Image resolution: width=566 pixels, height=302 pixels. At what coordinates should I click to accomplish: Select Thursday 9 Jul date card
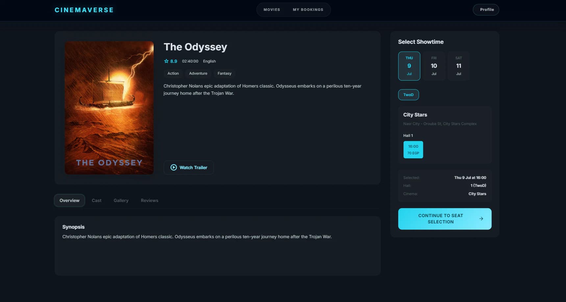click(409, 66)
